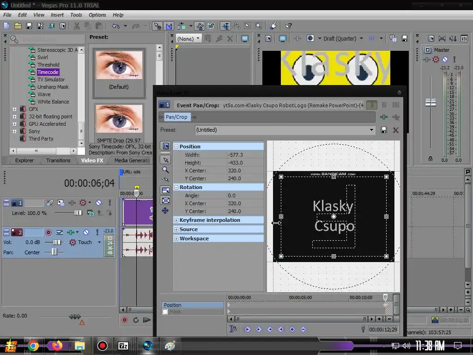Open a project with the folder icon
The height and width of the screenshot is (355, 473).
(18, 26)
